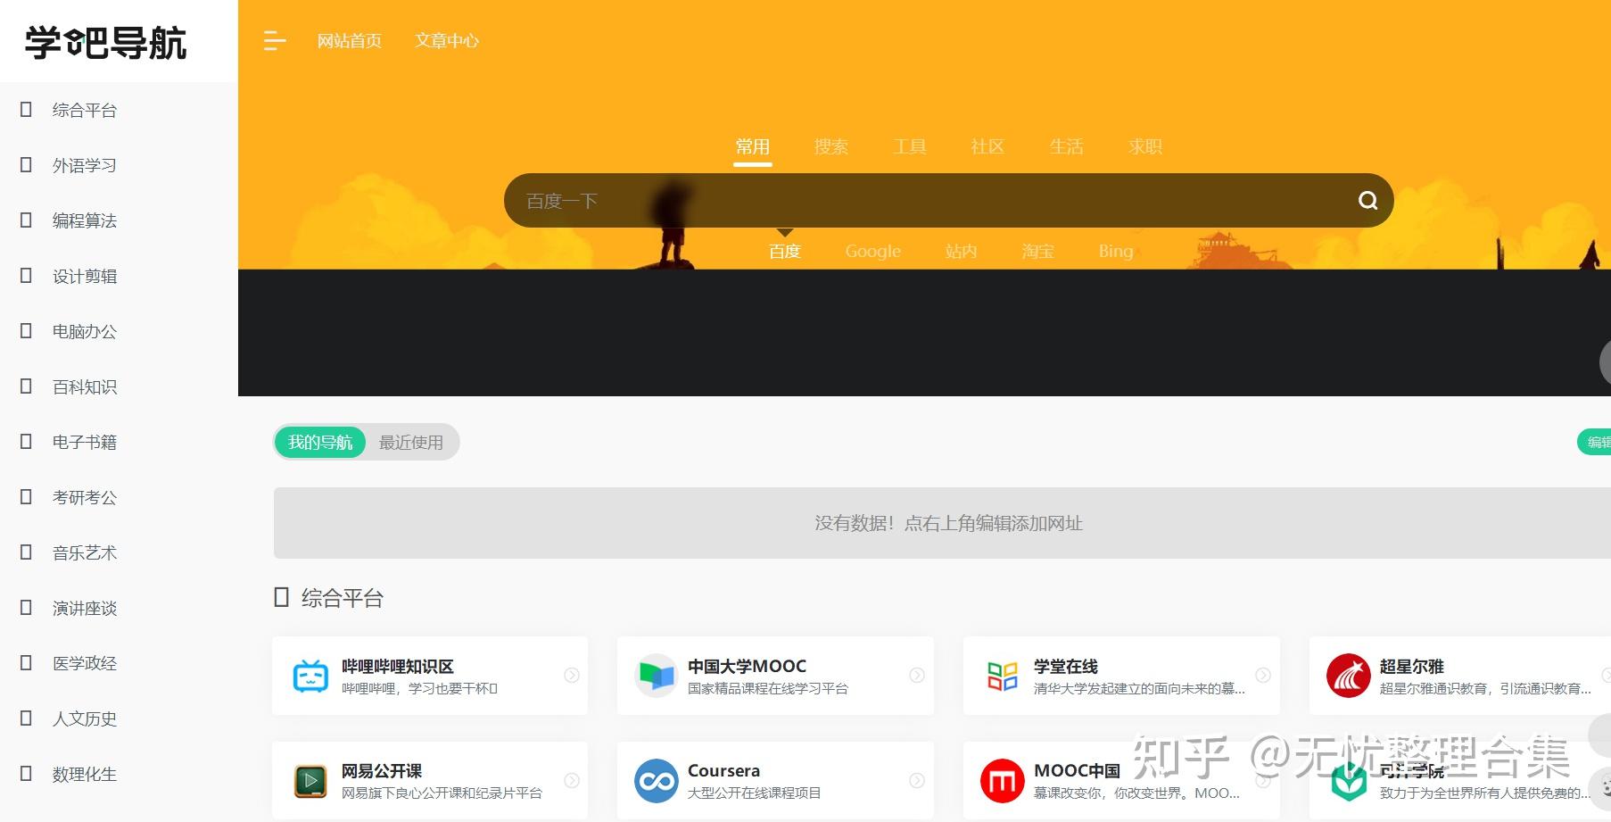Open the 求职 search tab
Image resolution: width=1611 pixels, height=822 pixels.
(x=1144, y=147)
